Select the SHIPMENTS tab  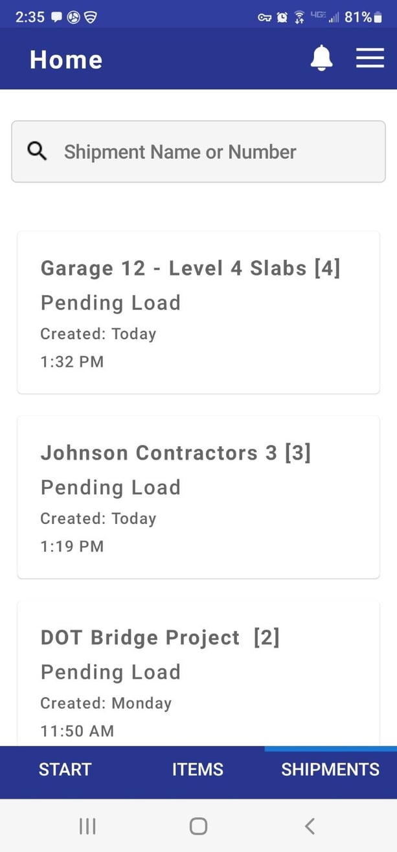pyautogui.click(x=330, y=769)
